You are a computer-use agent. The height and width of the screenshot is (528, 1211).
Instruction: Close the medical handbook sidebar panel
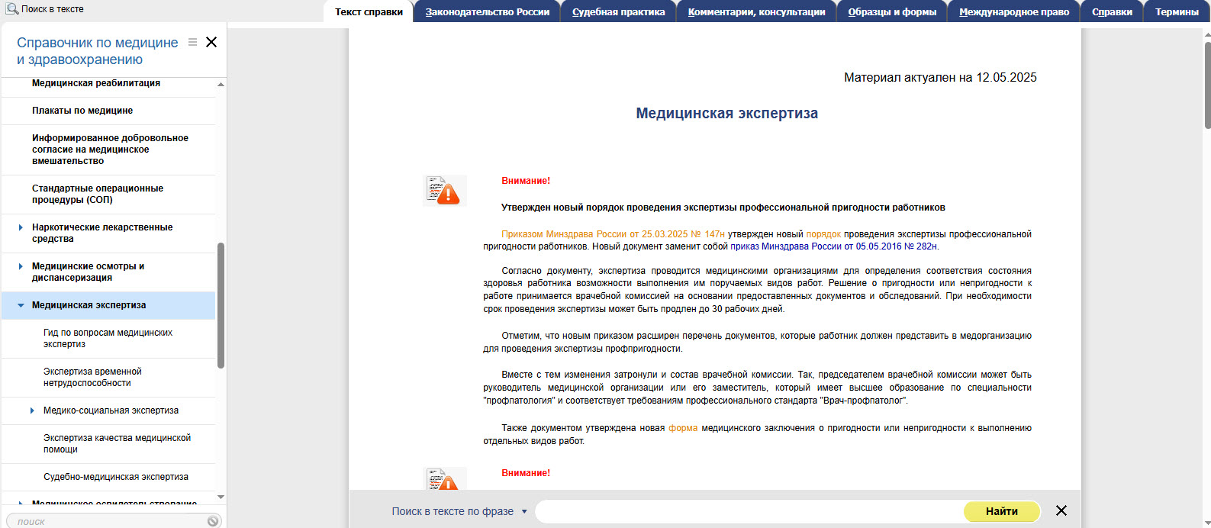click(211, 42)
